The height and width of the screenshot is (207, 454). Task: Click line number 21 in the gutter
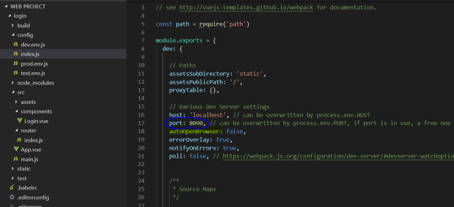[141, 156]
